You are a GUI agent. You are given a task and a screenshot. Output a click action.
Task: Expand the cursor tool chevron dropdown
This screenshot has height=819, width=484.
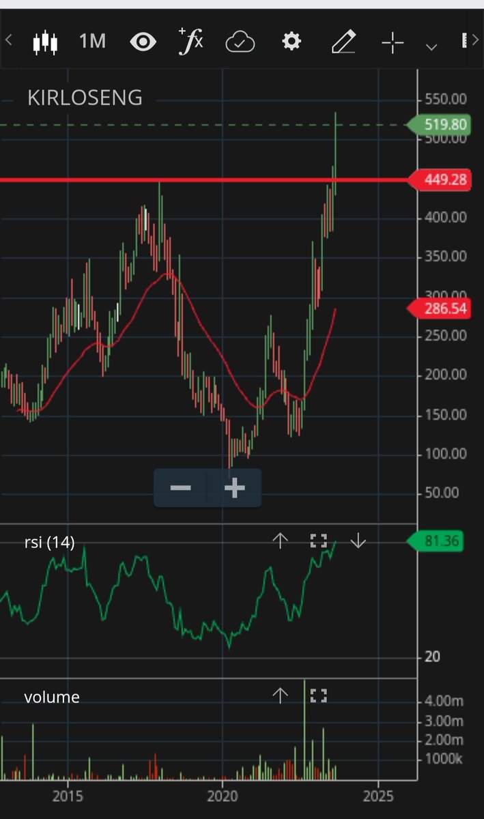[431, 46]
